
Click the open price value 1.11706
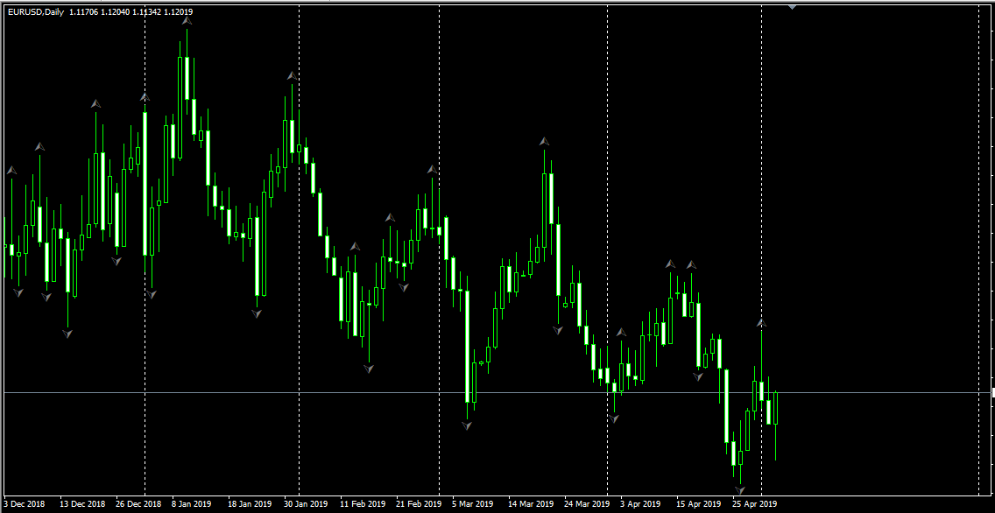[83, 12]
